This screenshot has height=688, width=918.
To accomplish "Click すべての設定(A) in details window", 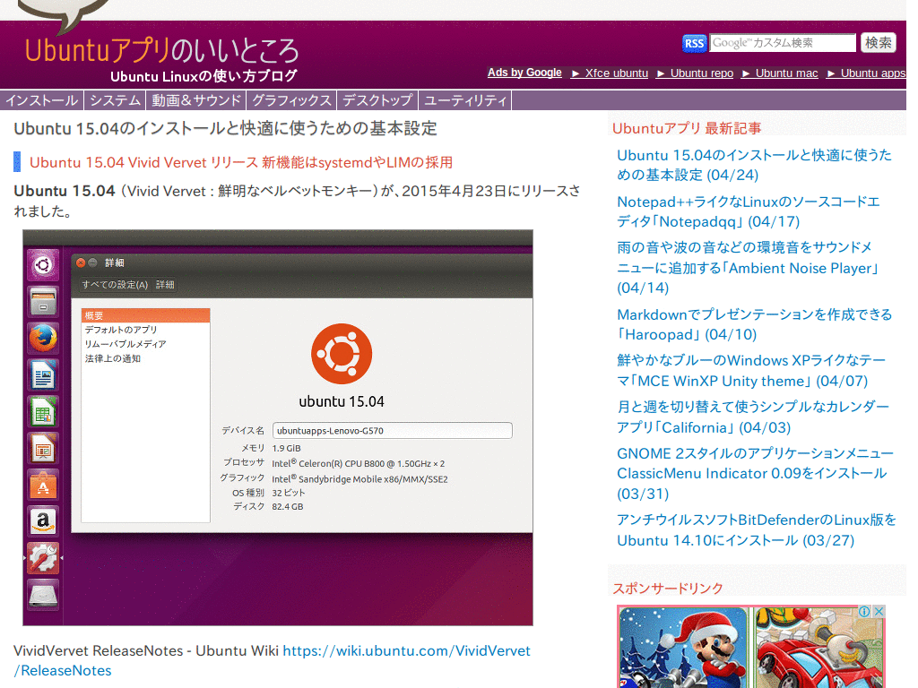I will tap(115, 285).
